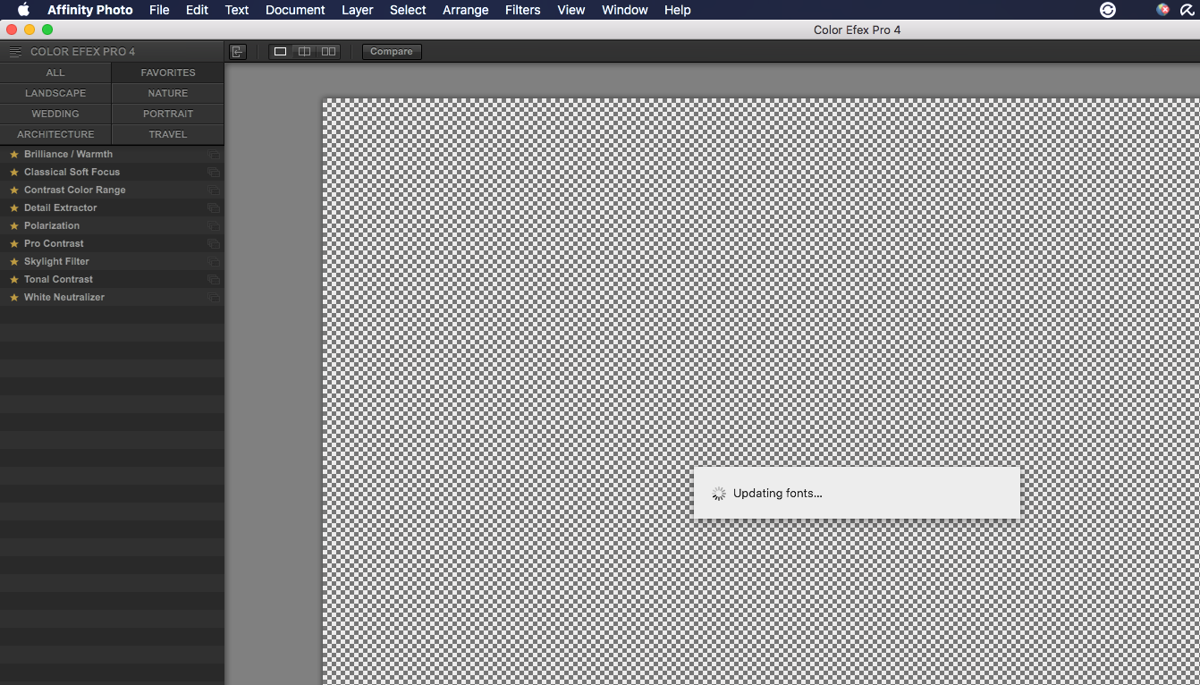Select the Classical Soft Focus filter
The height and width of the screenshot is (685, 1200).
pyautogui.click(x=112, y=172)
